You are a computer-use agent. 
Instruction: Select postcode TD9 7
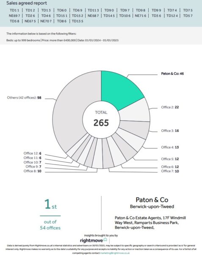[x=125, y=10]
